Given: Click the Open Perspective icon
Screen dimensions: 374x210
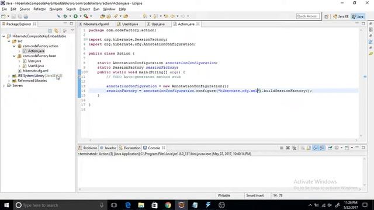Looking at the screenshot, I should pos(326,16).
